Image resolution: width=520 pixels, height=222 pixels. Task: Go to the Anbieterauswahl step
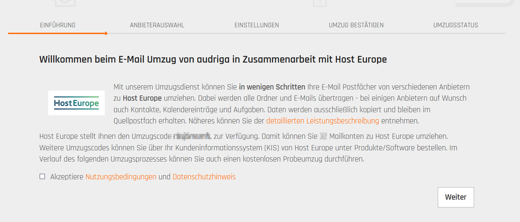157,25
